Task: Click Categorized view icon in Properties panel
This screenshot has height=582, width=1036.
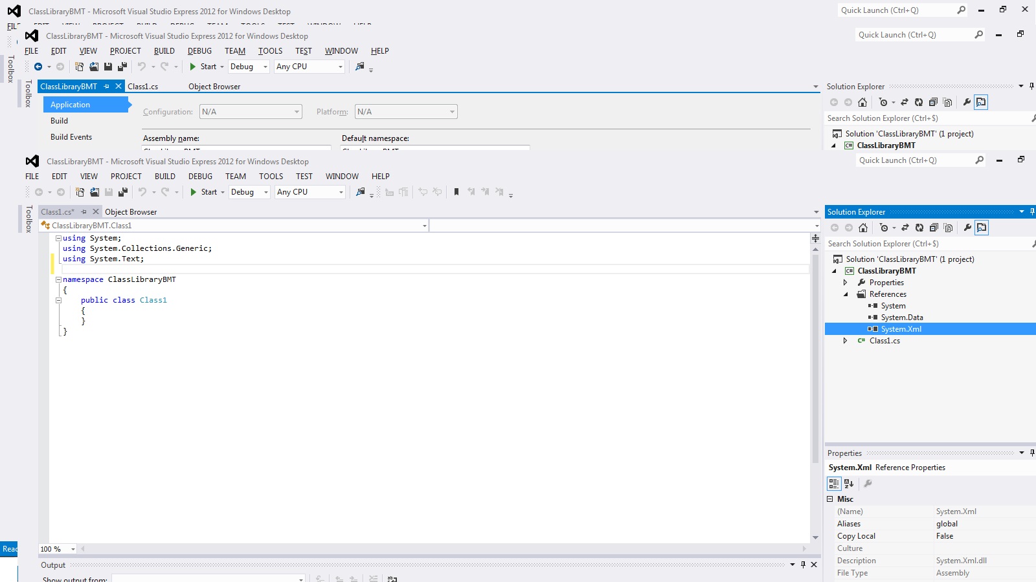Action: (834, 484)
